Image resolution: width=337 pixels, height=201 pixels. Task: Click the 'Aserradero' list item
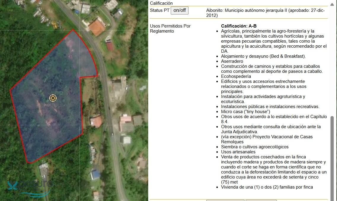pyautogui.click(x=232, y=61)
